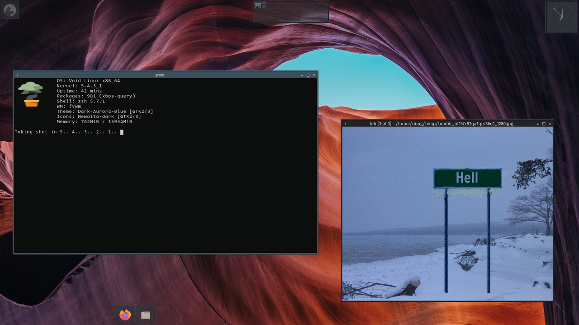
Task: Click the urxvt title bar text
Action: point(159,75)
